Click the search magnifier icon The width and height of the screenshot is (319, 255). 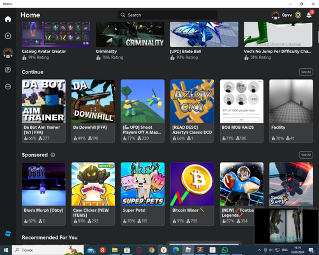coord(122,15)
